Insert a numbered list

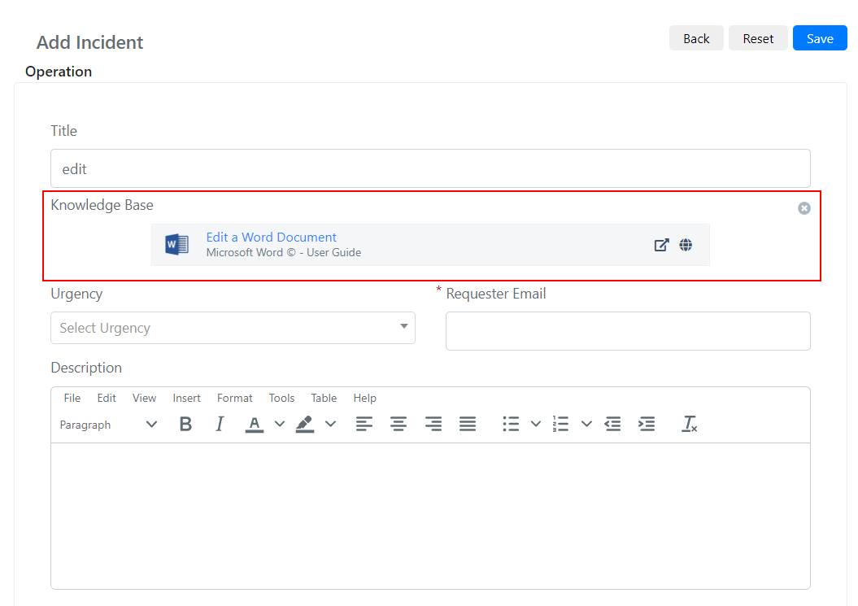pyautogui.click(x=561, y=425)
